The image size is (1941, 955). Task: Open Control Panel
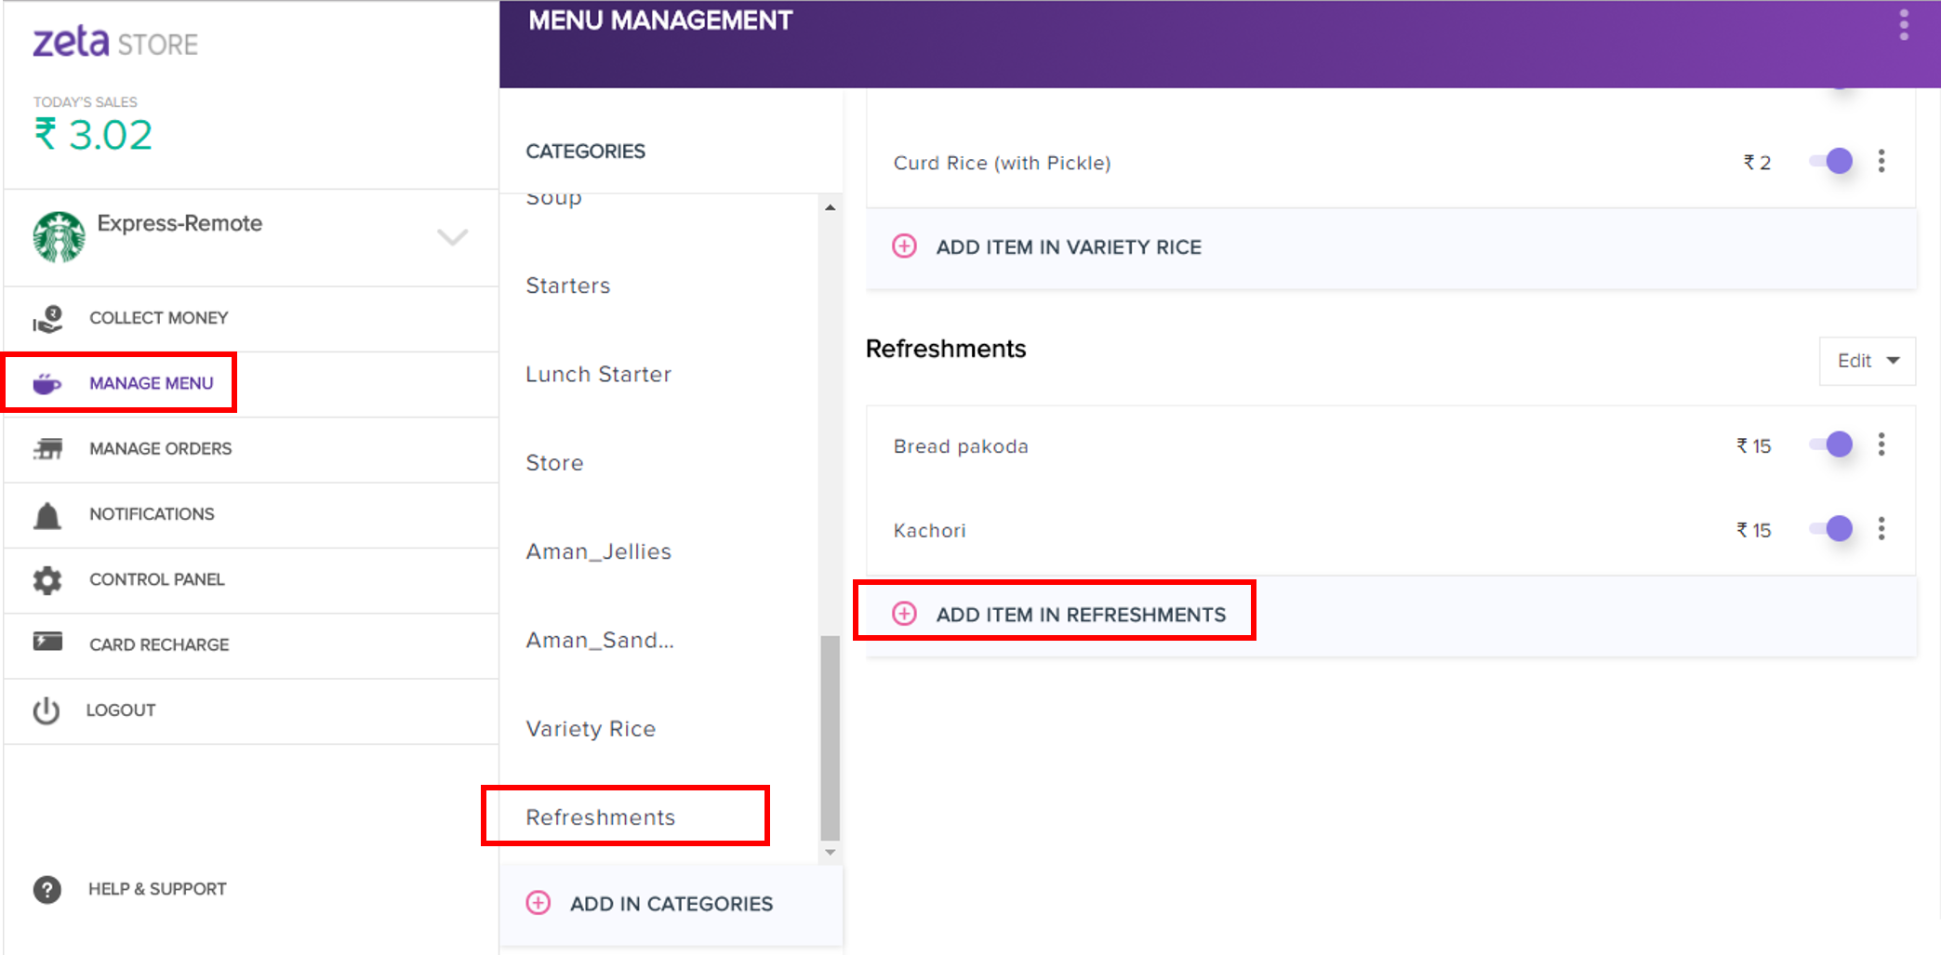[251, 580]
